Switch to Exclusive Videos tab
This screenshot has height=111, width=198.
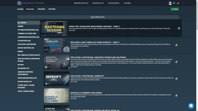coord(30,9)
